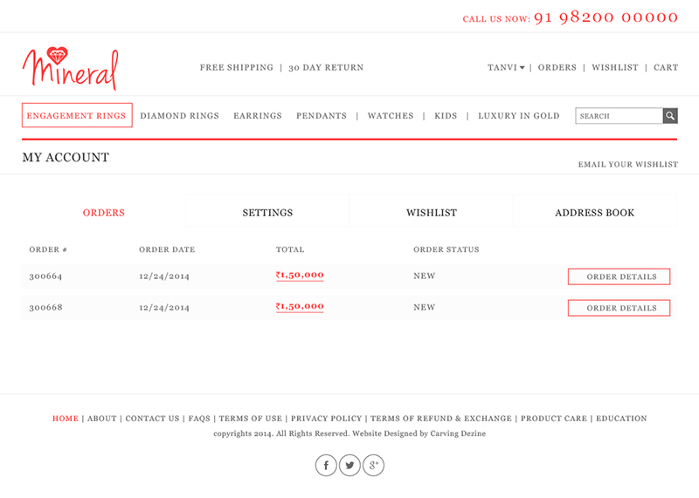Image resolution: width=699 pixels, height=498 pixels.
Task: Open Diamond Rings category
Action: [x=179, y=116]
